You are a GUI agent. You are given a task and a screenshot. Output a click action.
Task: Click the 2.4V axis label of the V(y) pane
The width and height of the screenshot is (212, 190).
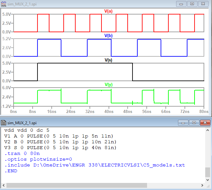(x=6, y=97)
